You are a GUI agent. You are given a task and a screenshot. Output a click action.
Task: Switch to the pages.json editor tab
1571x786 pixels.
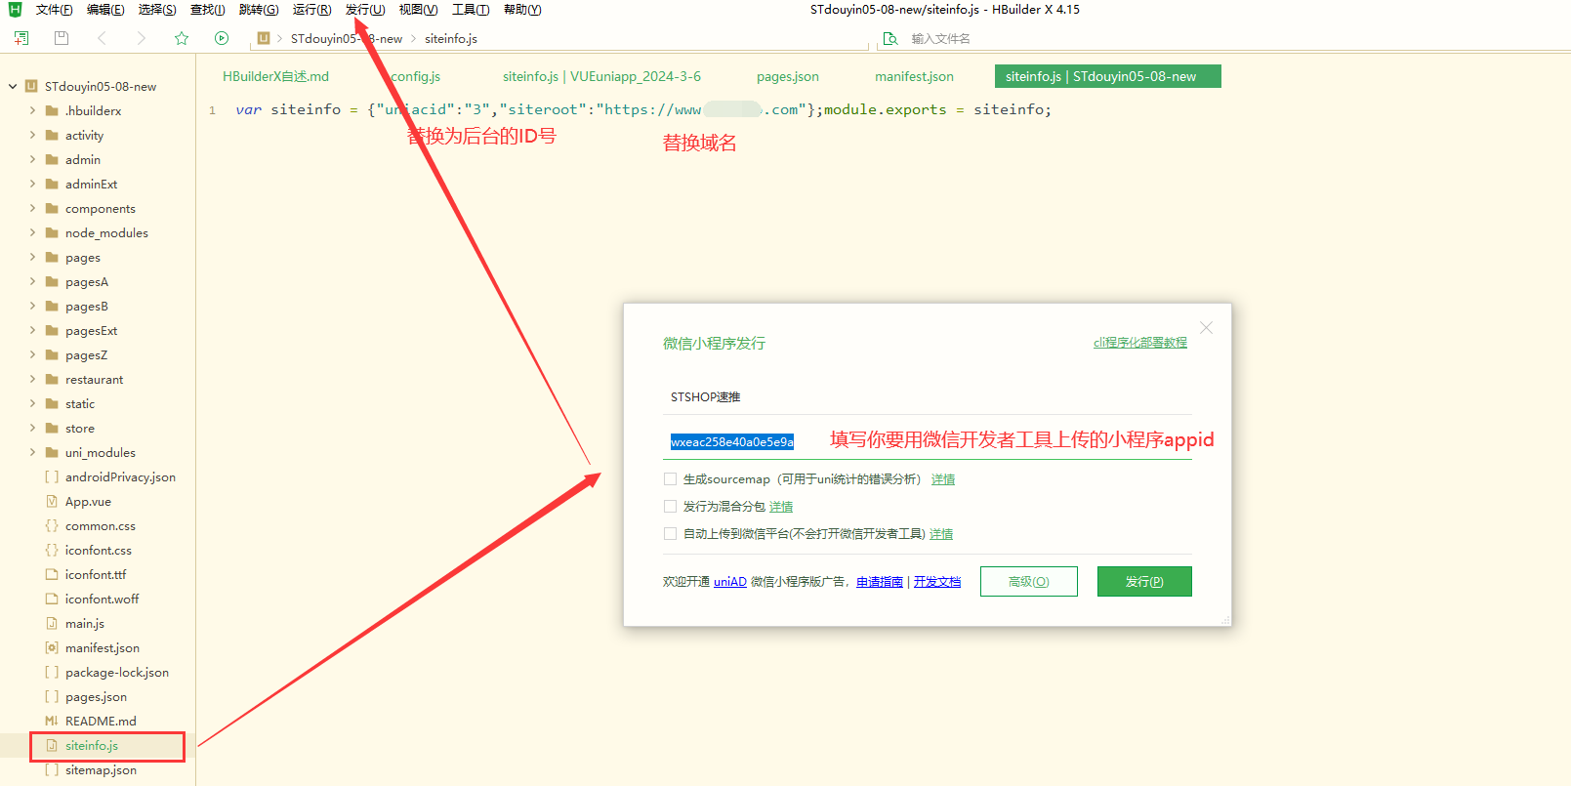click(x=788, y=76)
